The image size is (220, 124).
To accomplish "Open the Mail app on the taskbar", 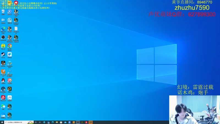I will tap(65, 122).
